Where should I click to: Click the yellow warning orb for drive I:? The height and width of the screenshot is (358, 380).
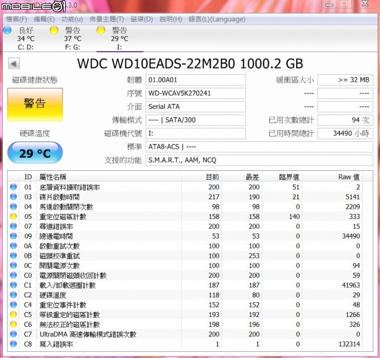101,30
